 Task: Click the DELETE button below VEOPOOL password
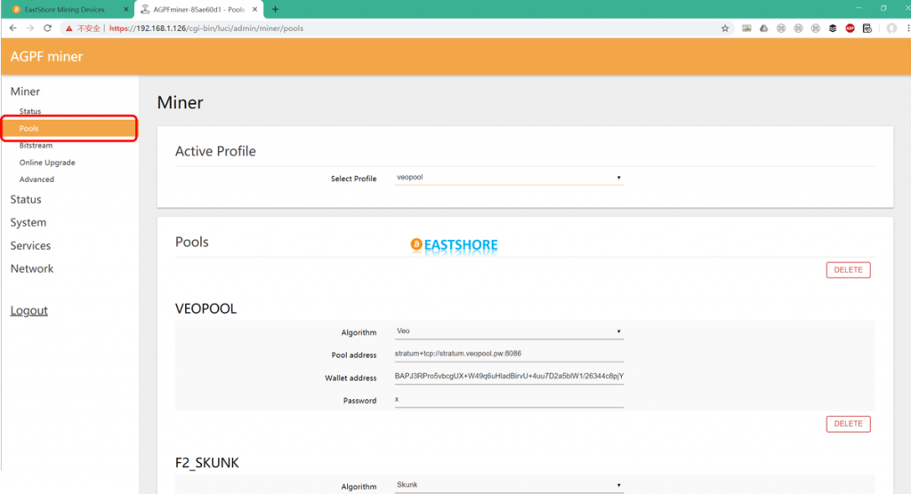click(848, 424)
